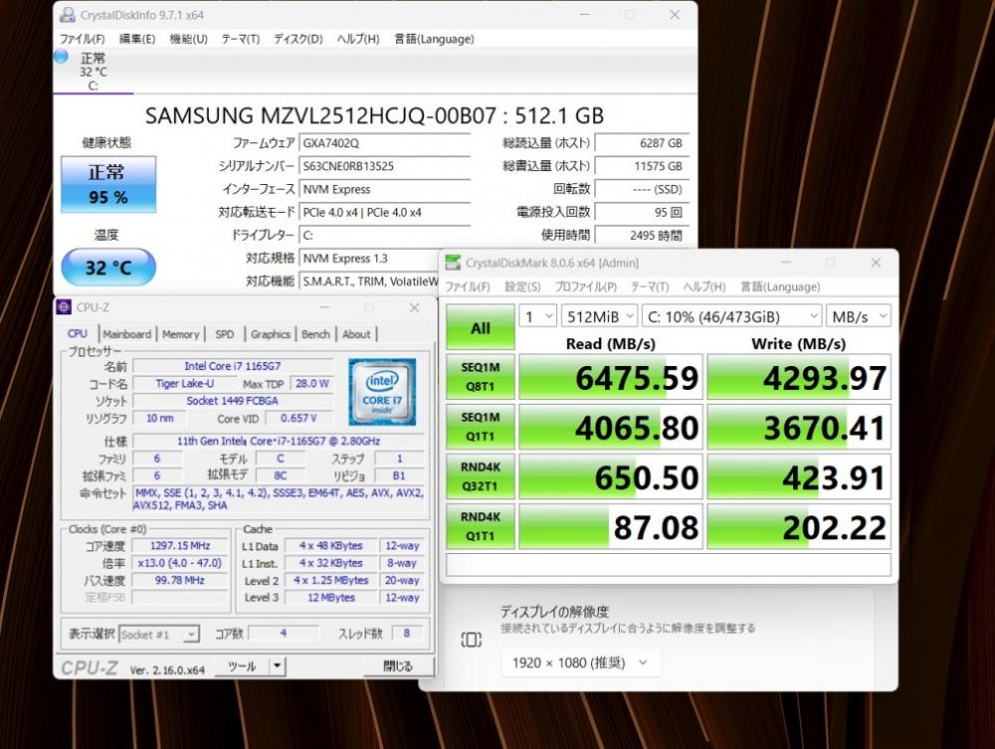
Task: Open 機能(U) menu in CrystalDiskInfo
Action: [188, 39]
